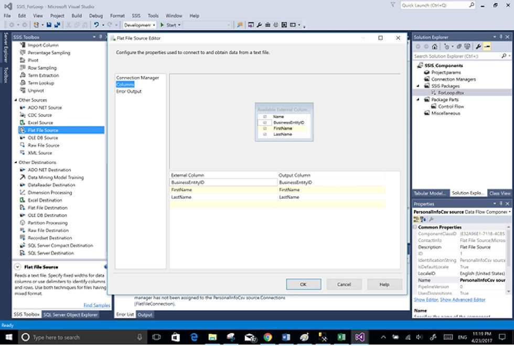
Task: Collapse the Package Parts tree node
Action: pyautogui.click(x=418, y=100)
